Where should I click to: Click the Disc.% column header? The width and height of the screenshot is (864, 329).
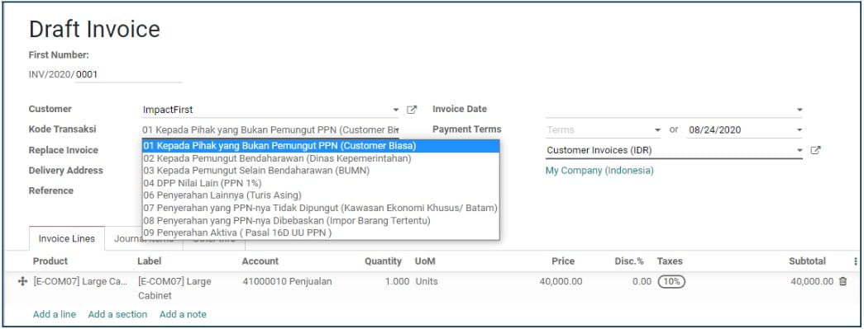(x=629, y=261)
